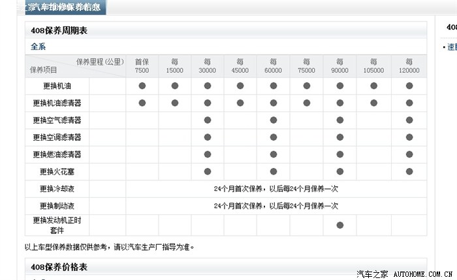Select the 更换制动液 24个月 interval text

coord(276,206)
